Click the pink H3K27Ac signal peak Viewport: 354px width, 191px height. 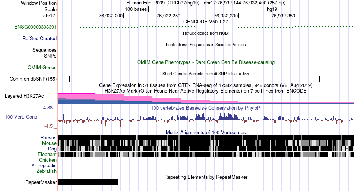click(76, 96)
